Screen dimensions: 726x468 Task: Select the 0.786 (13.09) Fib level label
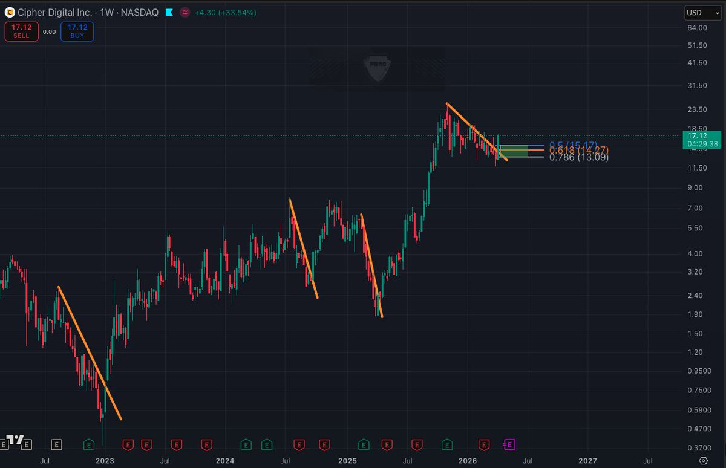[x=578, y=157]
